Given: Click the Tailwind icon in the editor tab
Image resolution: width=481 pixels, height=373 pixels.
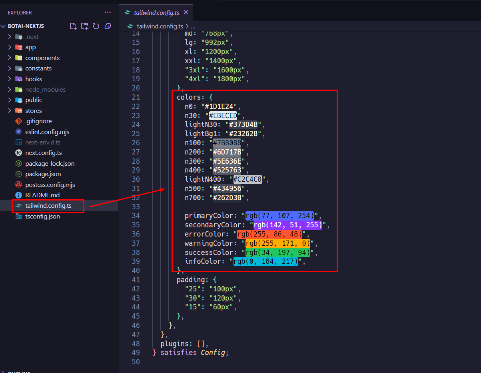Looking at the screenshot, I should coord(127,13).
